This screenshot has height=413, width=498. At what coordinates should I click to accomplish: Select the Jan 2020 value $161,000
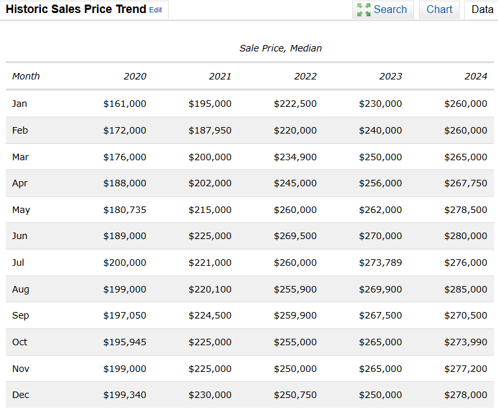125,104
